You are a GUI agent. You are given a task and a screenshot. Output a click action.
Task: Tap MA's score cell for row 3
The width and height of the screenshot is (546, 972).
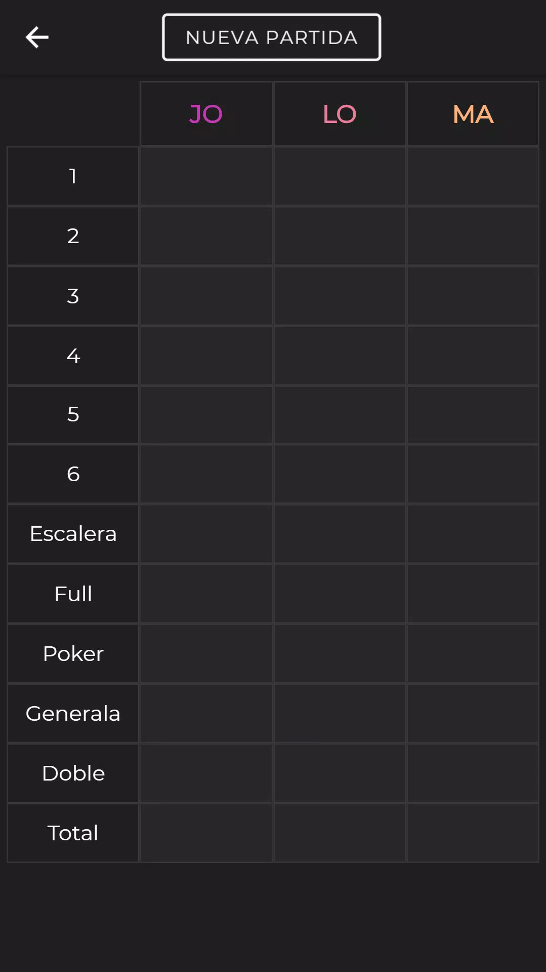(473, 296)
